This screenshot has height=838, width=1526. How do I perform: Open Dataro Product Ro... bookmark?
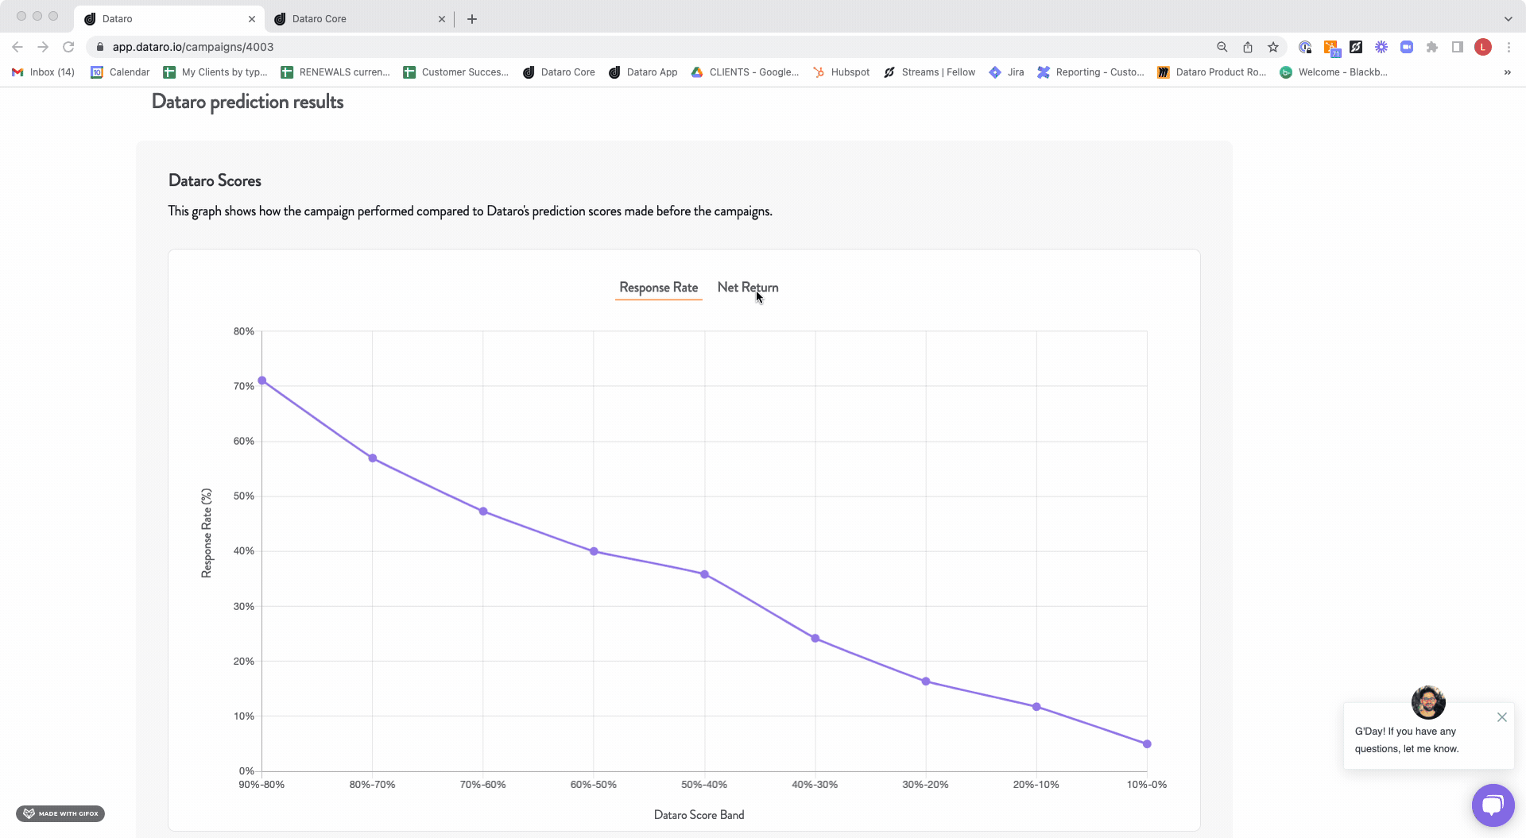[1211, 72]
